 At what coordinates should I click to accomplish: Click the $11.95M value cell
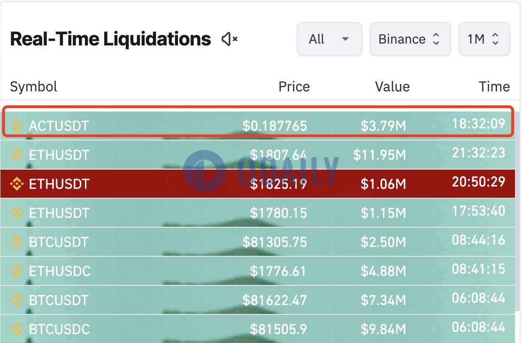pyautogui.click(x=379, y=155)
